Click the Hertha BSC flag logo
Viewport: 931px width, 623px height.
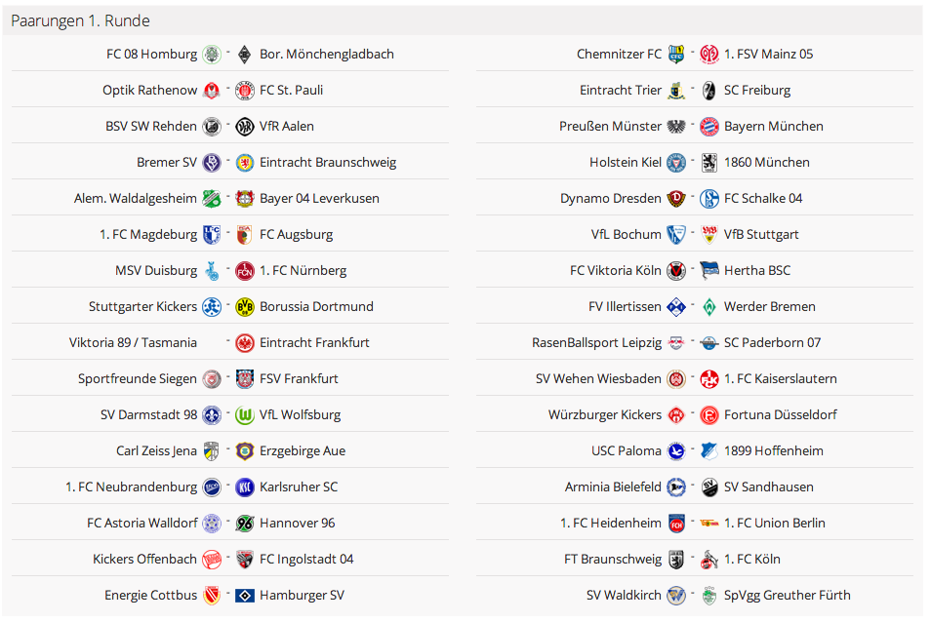coord(709,270)
